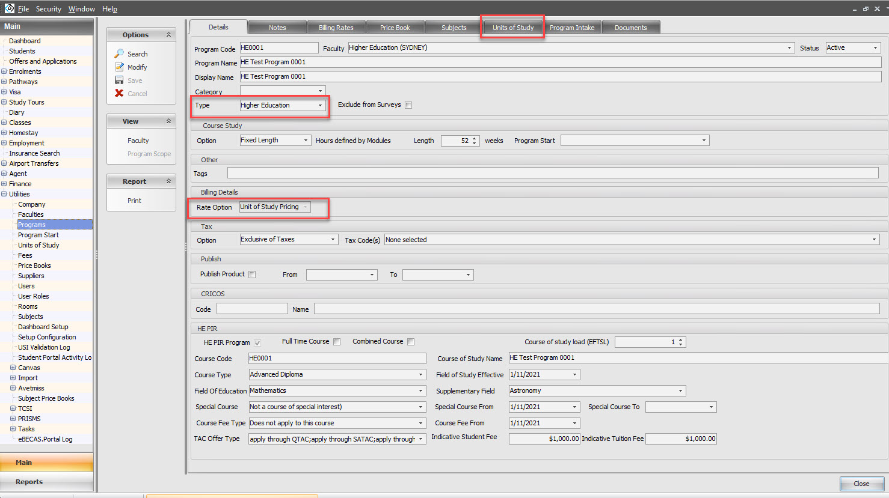Enable the Publish Product checkbox
The image size is (889, 498).
252,275
